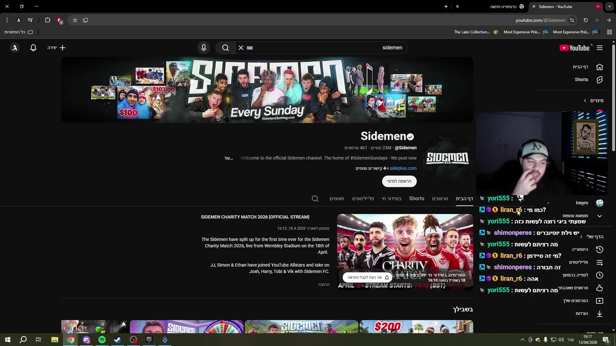Image resolution: width=616 pixels, height=346 pixels.
Task: Click the search magnifier button
Action: [225, 48]
